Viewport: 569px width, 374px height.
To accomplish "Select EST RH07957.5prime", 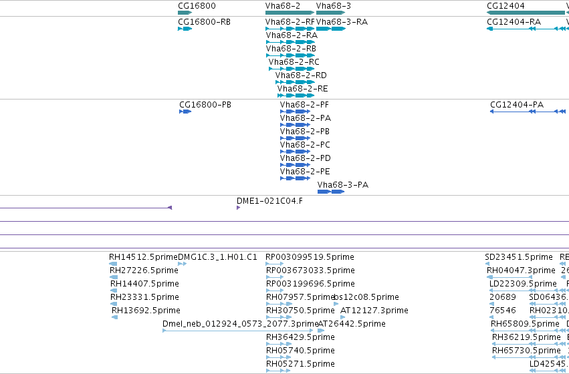I will (x=300, y=297).
